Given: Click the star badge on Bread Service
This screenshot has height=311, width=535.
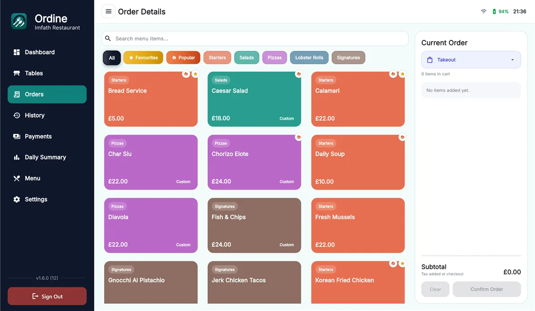Looking at the screenshot, I should [x=195, y=74].
